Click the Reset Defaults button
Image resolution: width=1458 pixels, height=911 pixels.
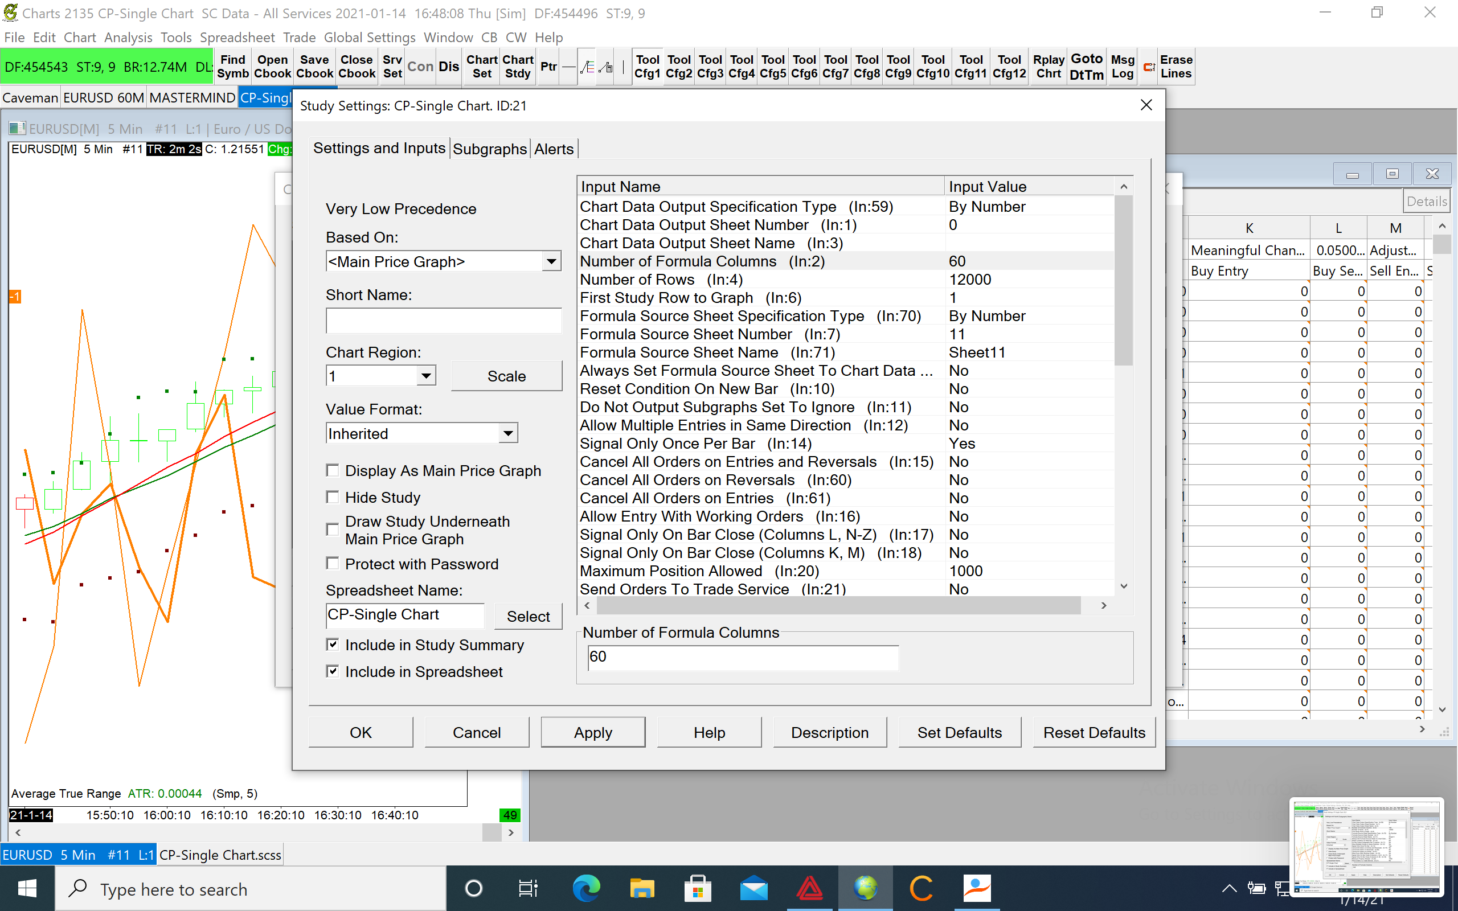tap(1093, 733)
